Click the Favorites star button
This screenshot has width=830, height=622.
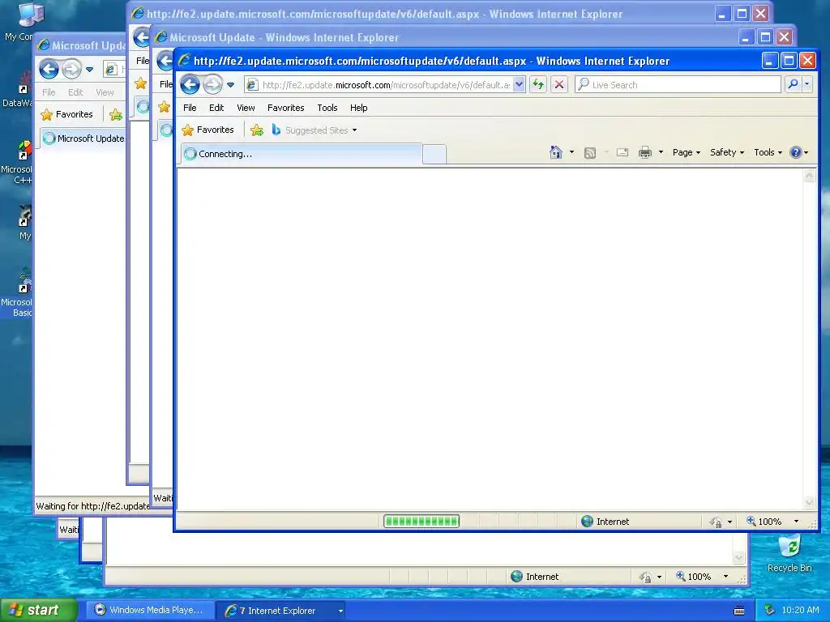207,130
